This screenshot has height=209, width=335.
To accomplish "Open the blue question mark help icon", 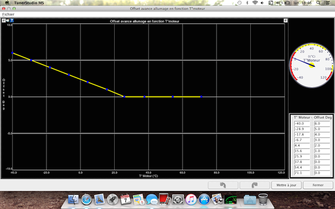I will [12, 20].
